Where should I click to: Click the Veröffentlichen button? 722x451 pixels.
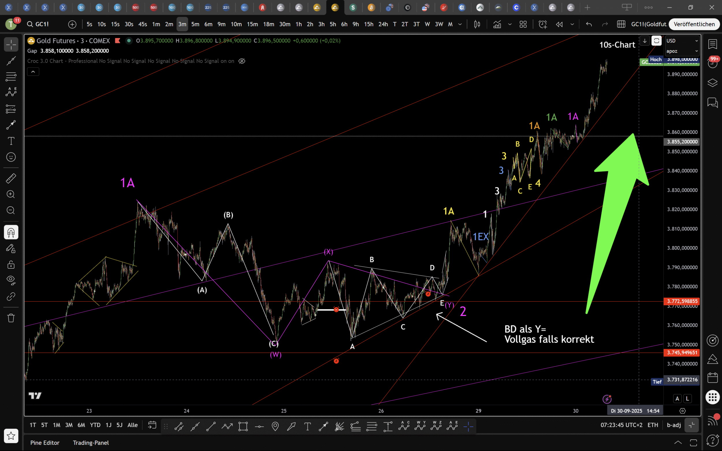694,24
